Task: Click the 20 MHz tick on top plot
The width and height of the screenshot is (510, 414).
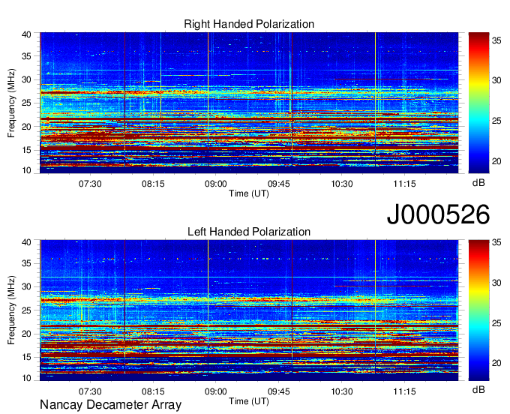Action: tap(27, 127)
